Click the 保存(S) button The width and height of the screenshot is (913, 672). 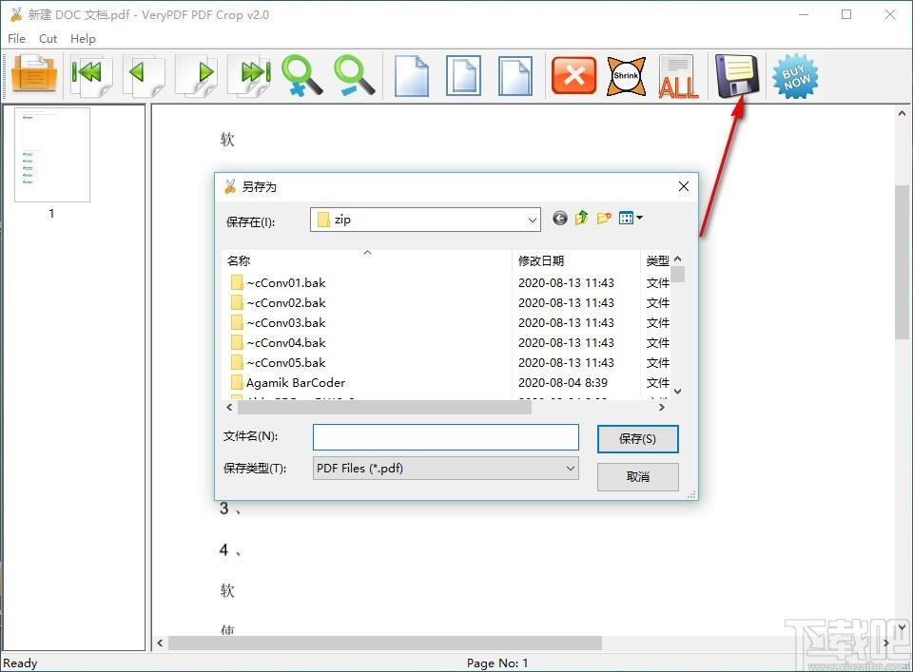[x=637, y=439]
